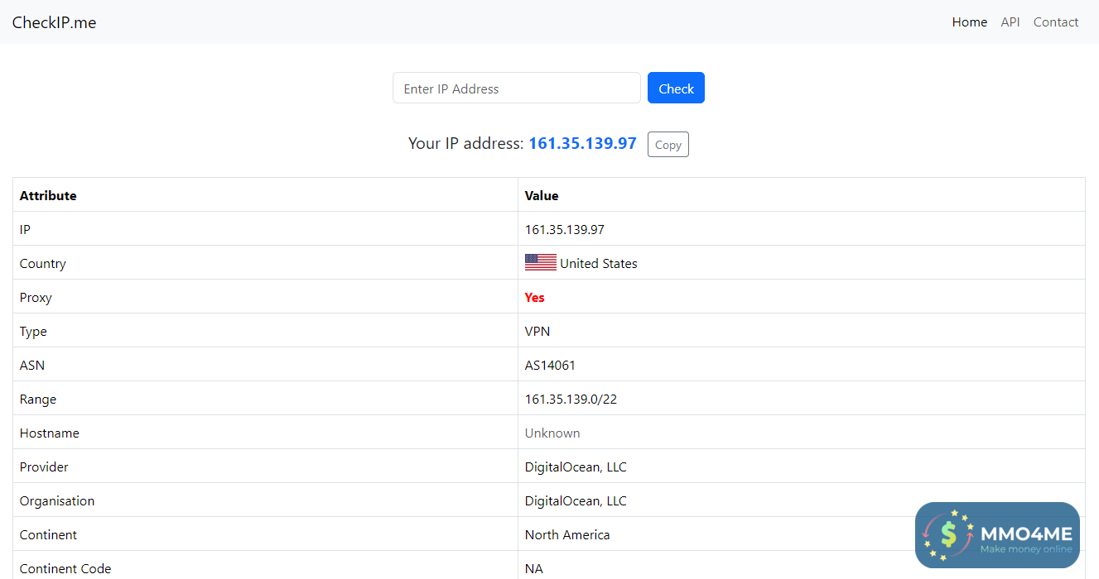The width and height of the screenshot is (1099, 579).
Task: Select the IP value cell 161.35.139.97
Action: point(565,229)
